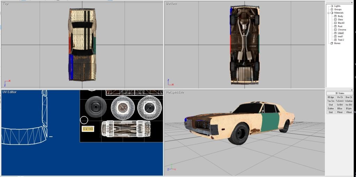This screenshot has height=177, width=356.
Task: Click the tire texture in UV Editor
Action: click(x=94, y=106)
